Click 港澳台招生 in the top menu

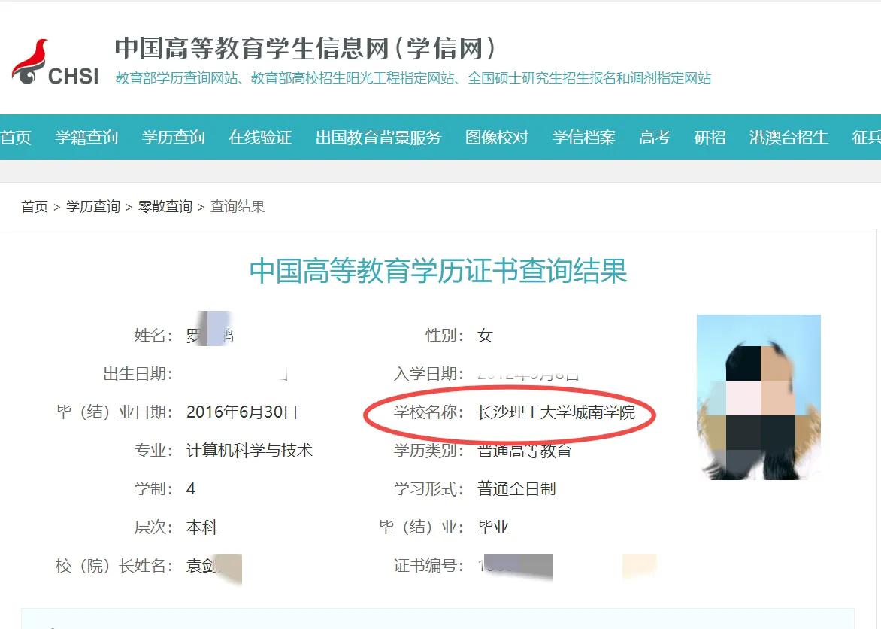click(788, 138)
